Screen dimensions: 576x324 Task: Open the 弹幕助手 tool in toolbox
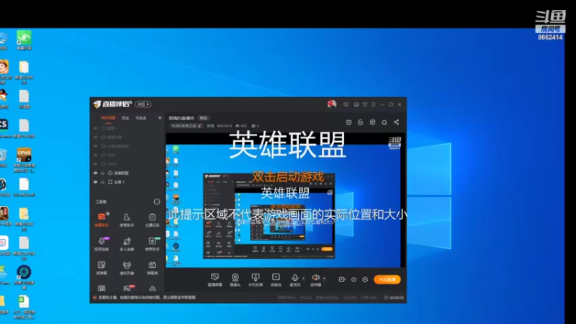click(x=102, y=220)
